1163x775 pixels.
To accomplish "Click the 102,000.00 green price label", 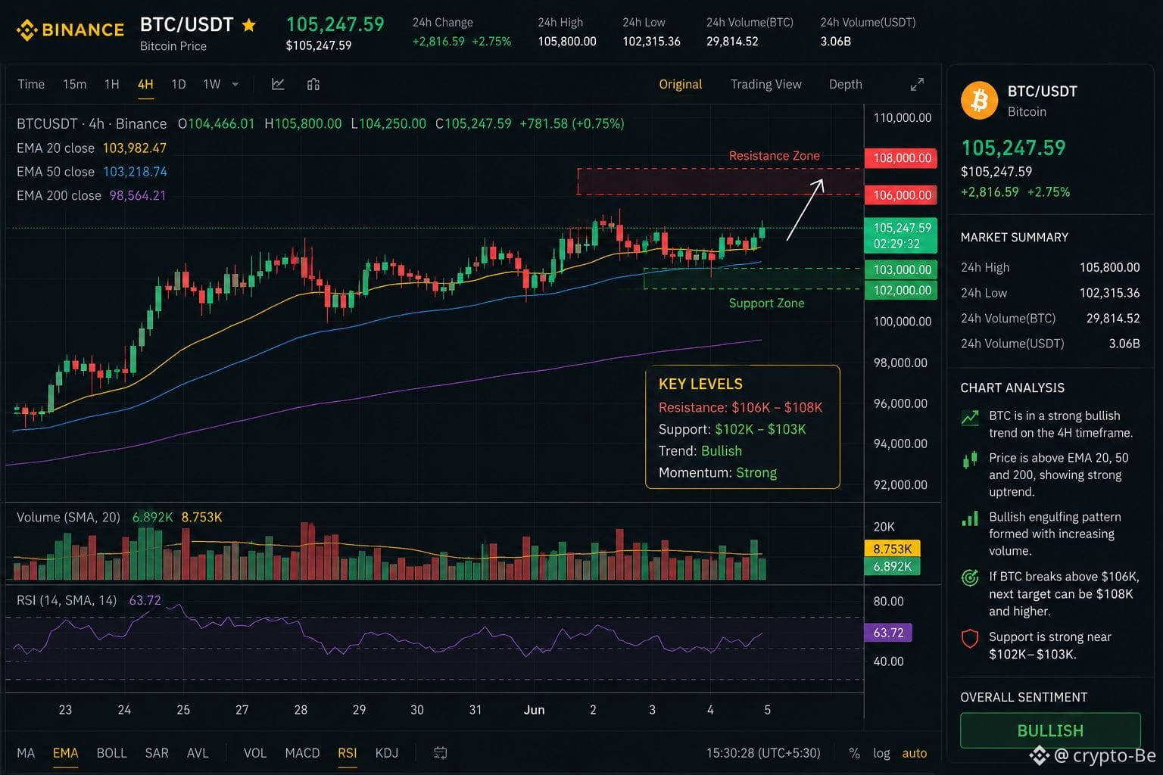I will (x=901, y=291).
